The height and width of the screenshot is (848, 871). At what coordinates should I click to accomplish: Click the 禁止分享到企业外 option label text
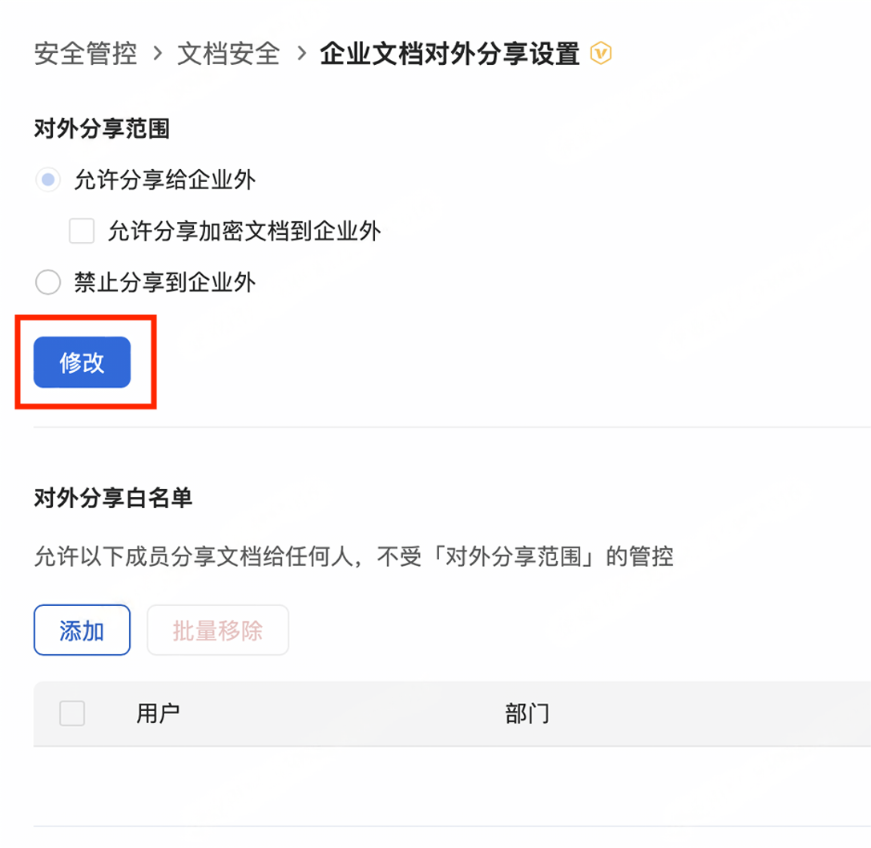coord(165,282)
